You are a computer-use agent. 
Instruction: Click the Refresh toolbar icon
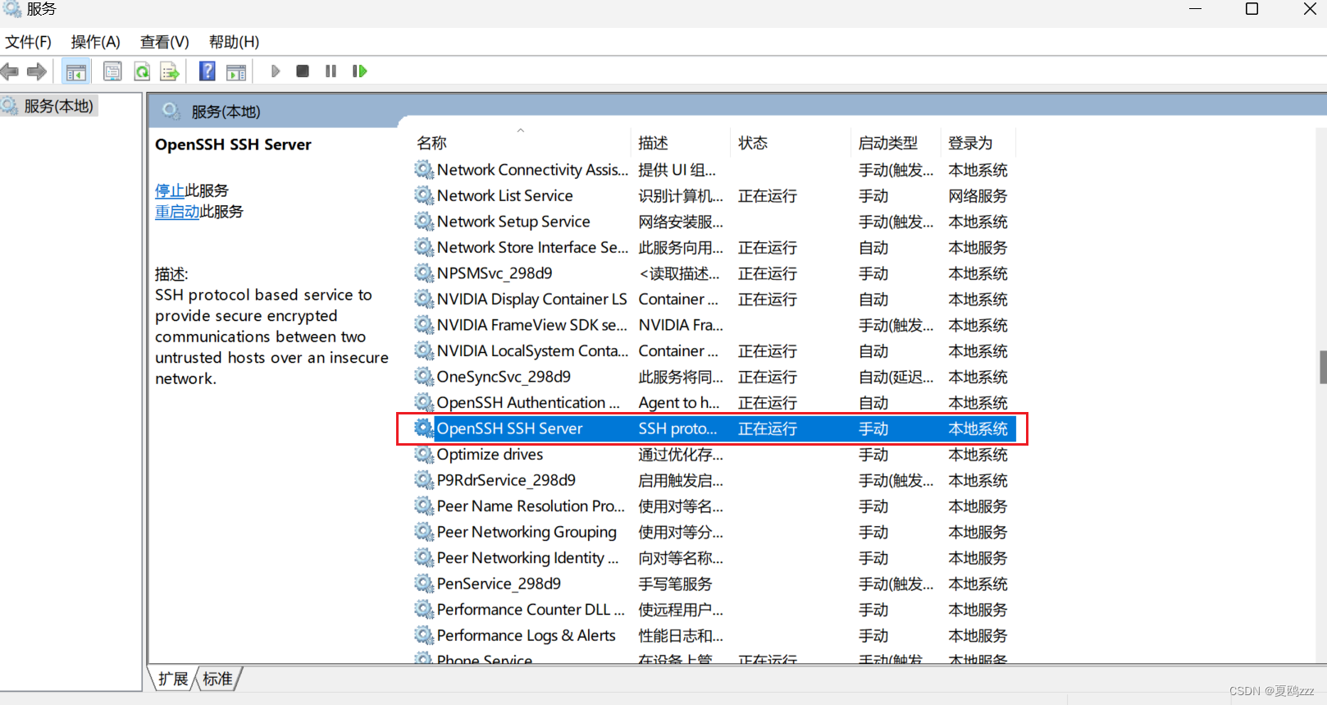coord(142,71)
